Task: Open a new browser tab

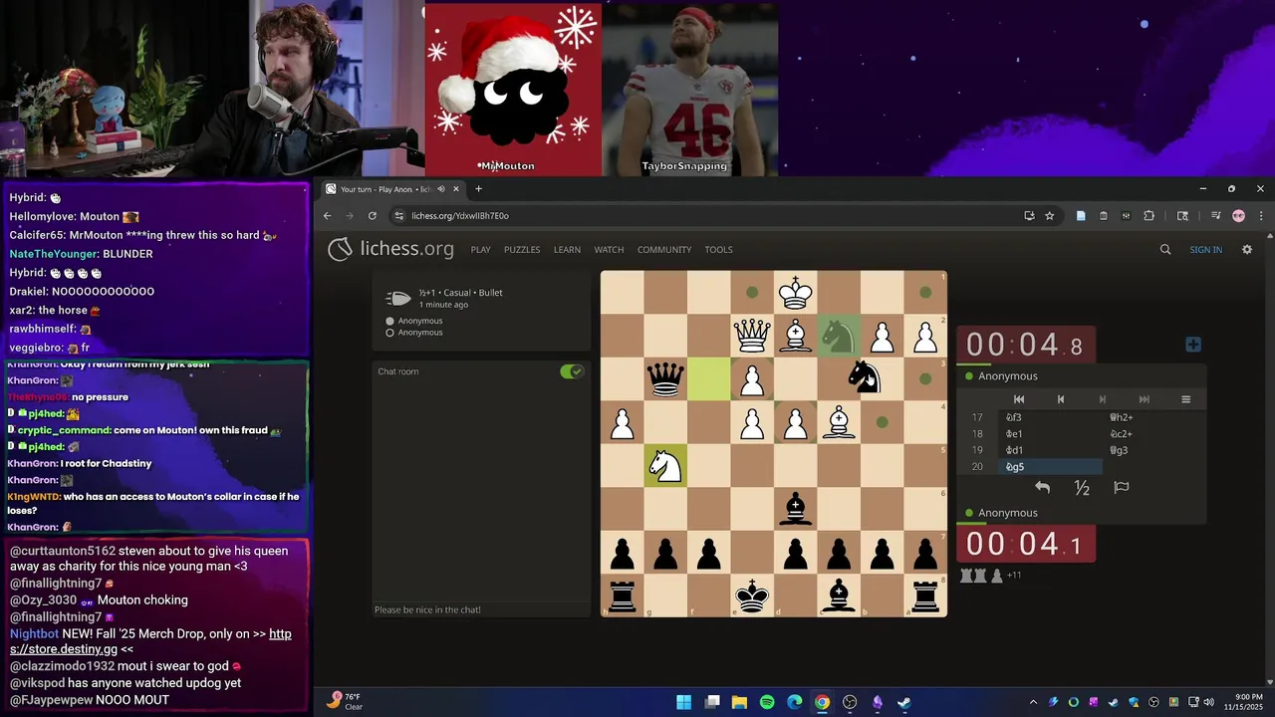Action: (478, 189)
